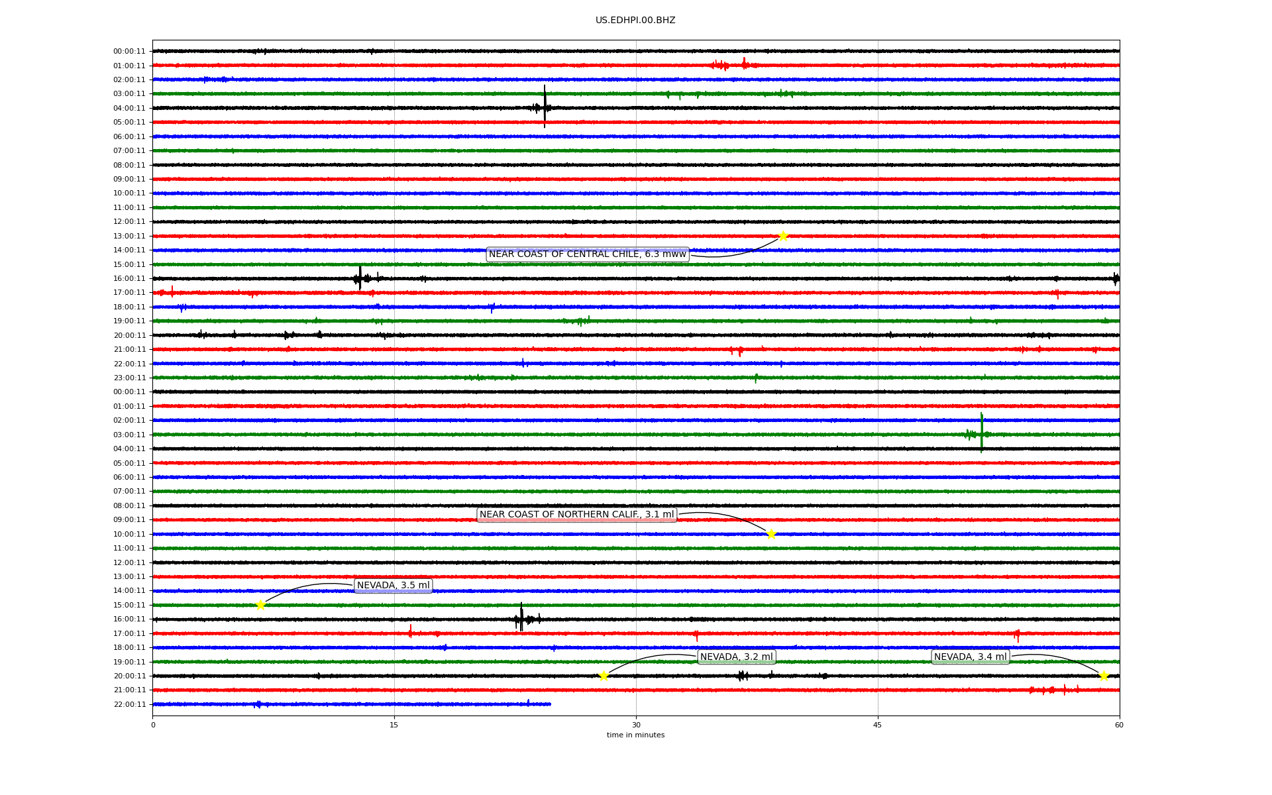Click the star marker for the Nevada 3.5 ml event
The image size is (1272, 795).
coord(260,605)
